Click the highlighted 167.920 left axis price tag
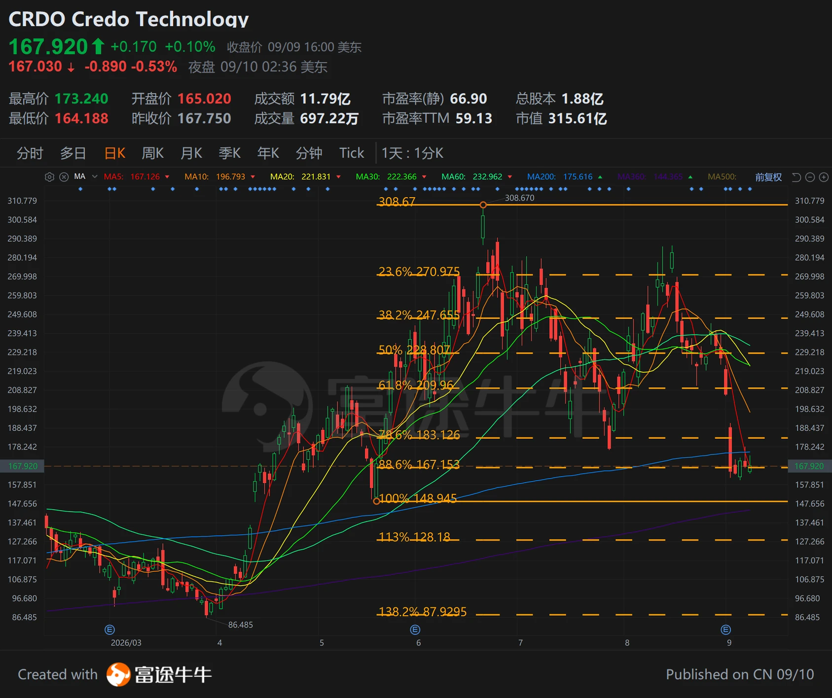 pos(22,466)
